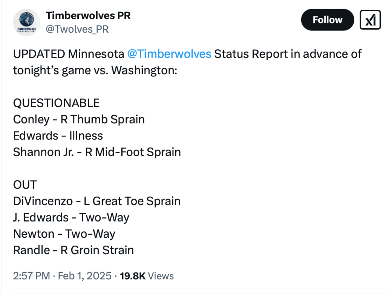Follow the @Timberwolves mention link

pyautogui.click(x=169, y=54)
